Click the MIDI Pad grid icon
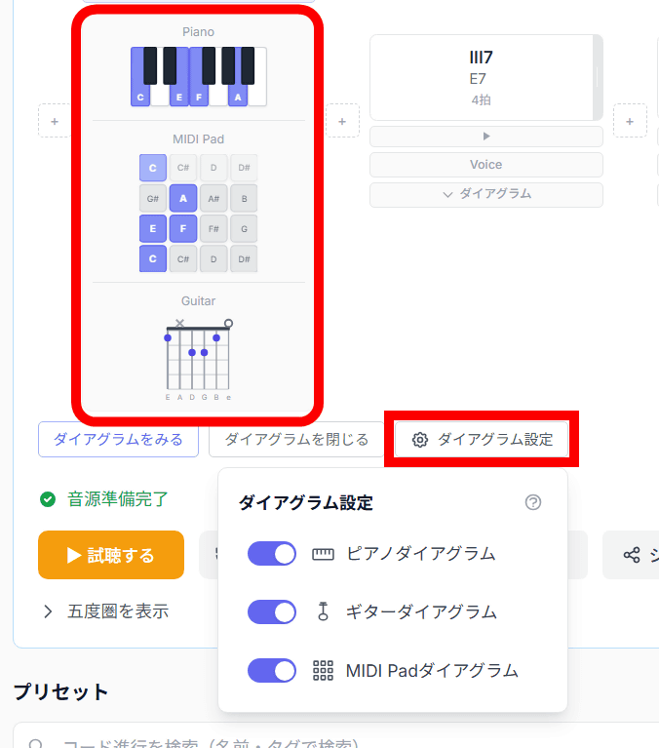This screenshot has width=659, height=748. click(323, 671)
